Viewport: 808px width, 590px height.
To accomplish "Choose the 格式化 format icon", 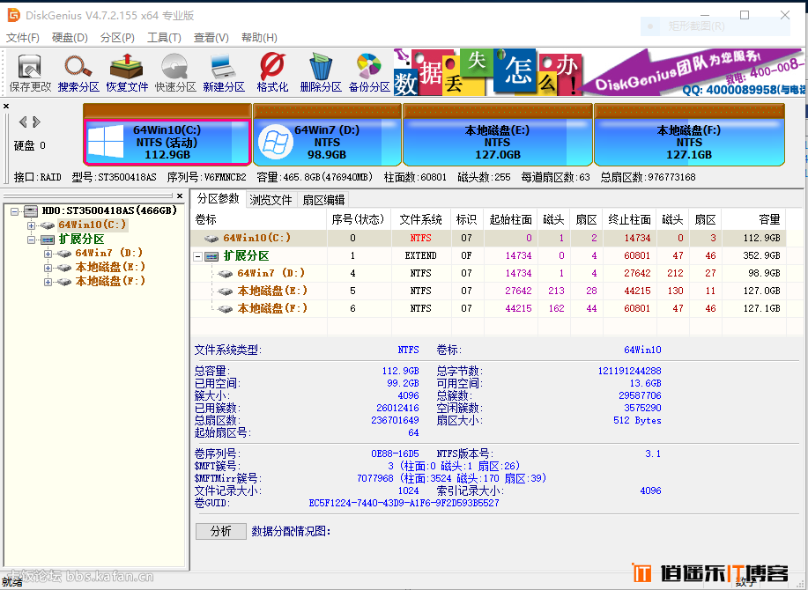I will click(272, 72).
